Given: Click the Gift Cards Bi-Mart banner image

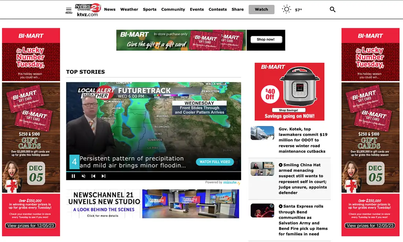Looking at the screenshot, I should pyautogui.click(x=181, y=40).
